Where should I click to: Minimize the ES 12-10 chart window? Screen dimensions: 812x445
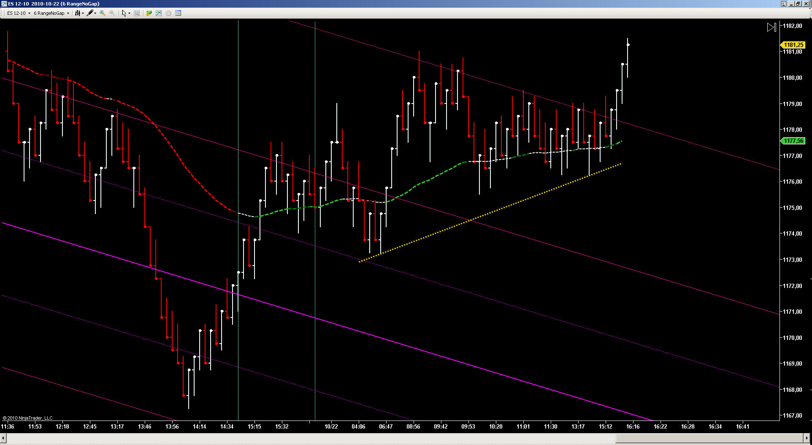pyautogui.click(x=791, y=4)
